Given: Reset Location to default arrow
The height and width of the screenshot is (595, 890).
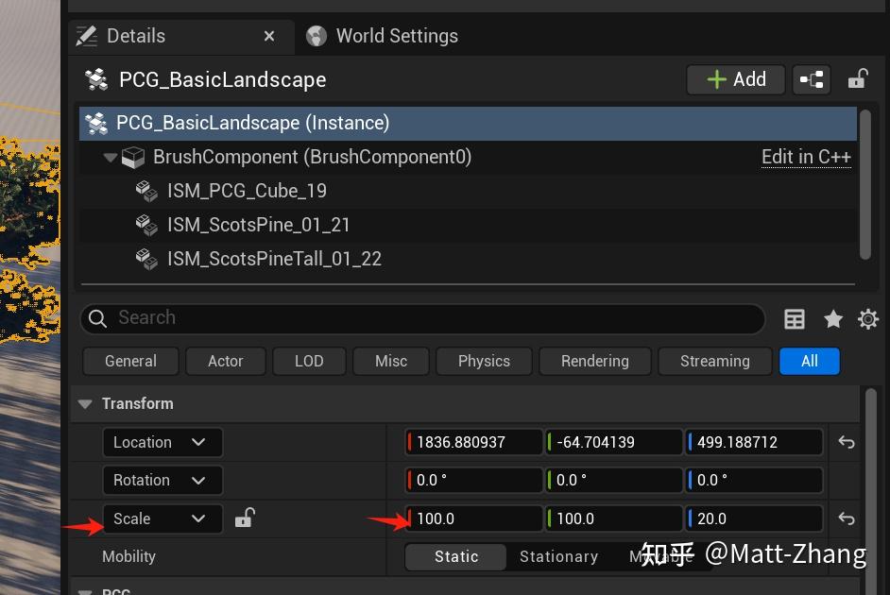Looking at the screenshot, I should pos(847,442).
